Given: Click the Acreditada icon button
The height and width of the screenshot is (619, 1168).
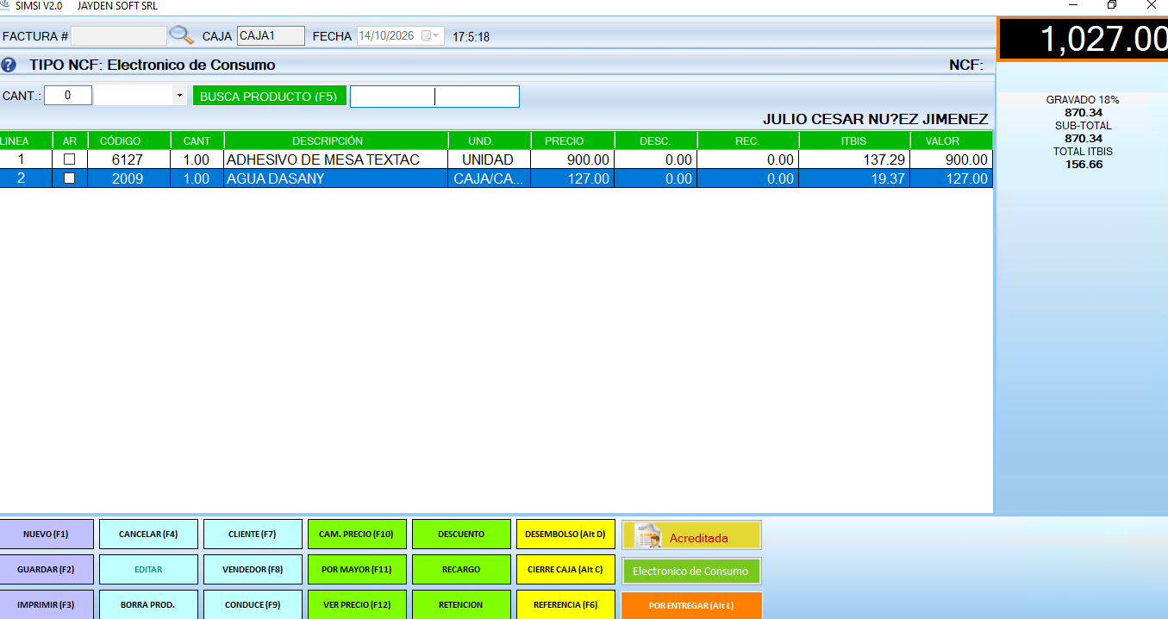Looking at the screenshot, I should tap(691, 535).
